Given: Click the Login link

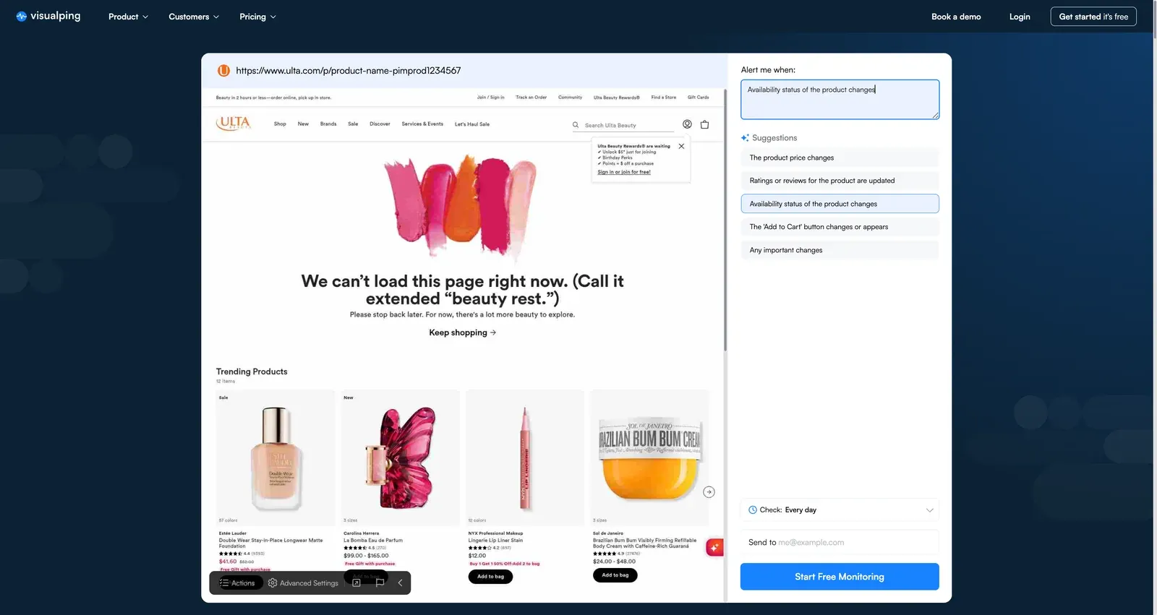Looking at the screenshot, I should (x=1020, y=17).
